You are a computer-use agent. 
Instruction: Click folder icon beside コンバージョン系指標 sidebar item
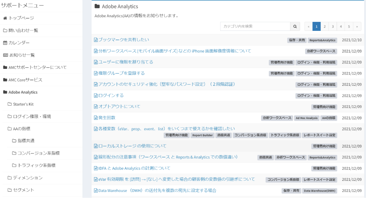click(14, 153)
